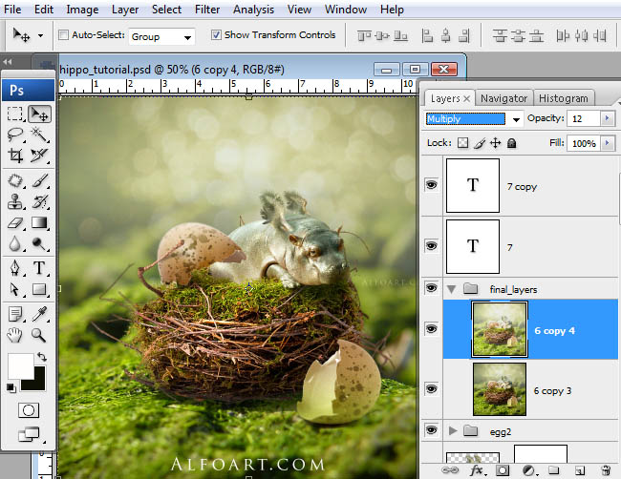Select the Crop tool

(15, 155)
